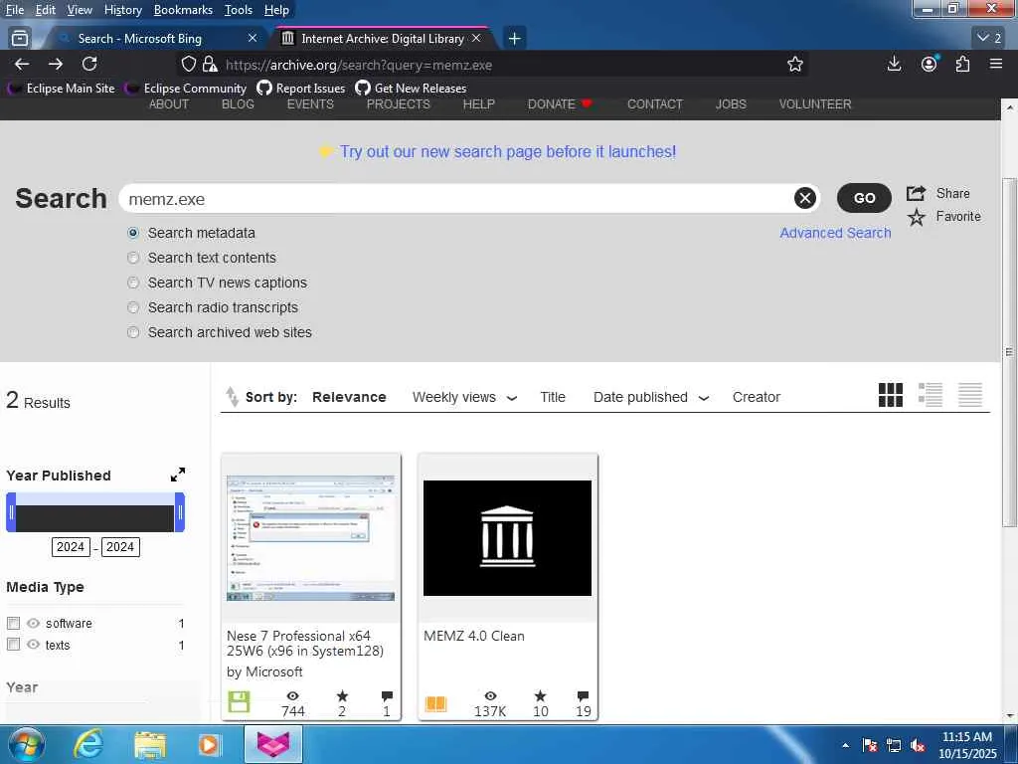
Task: Click the start year 2024 field
Action: (x=71, y=547)
